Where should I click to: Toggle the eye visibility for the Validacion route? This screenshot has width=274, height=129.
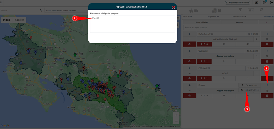pyautogui.click(x=267, y=56)
